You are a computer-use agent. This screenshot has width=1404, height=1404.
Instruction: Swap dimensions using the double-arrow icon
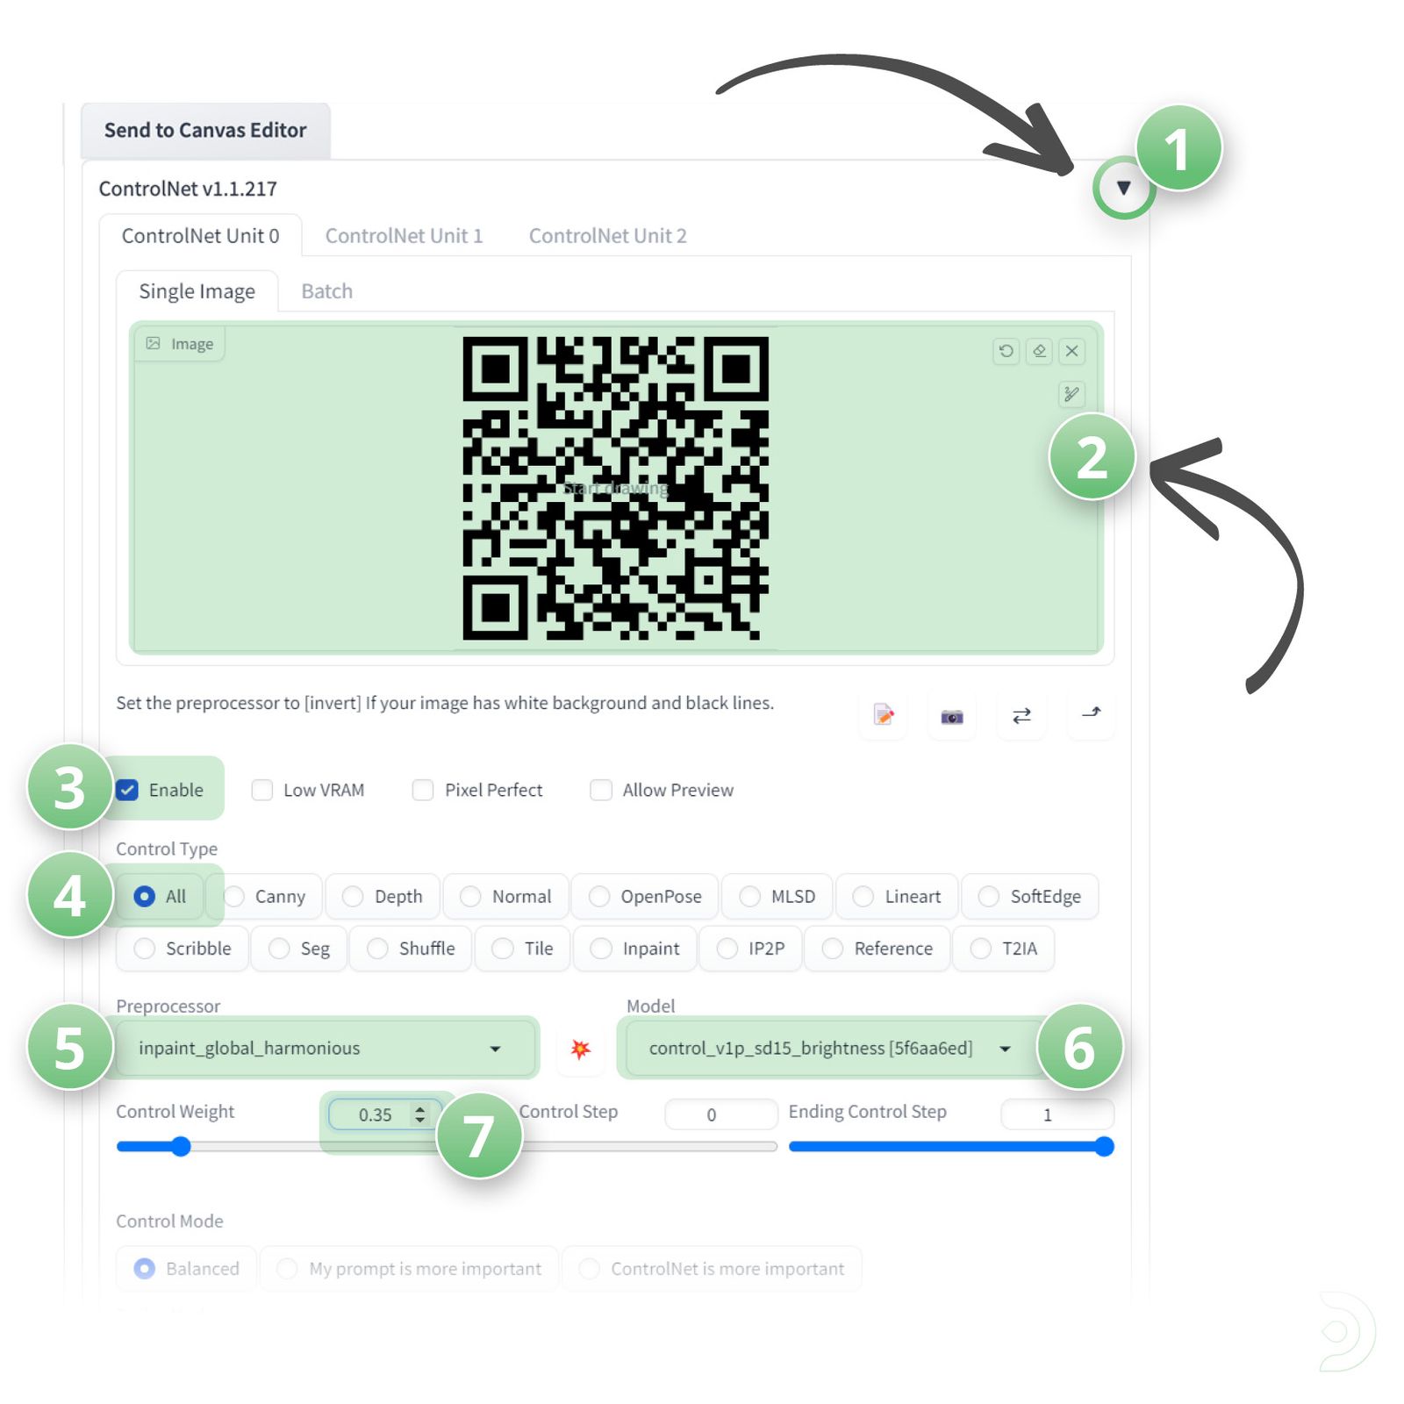1021,715
